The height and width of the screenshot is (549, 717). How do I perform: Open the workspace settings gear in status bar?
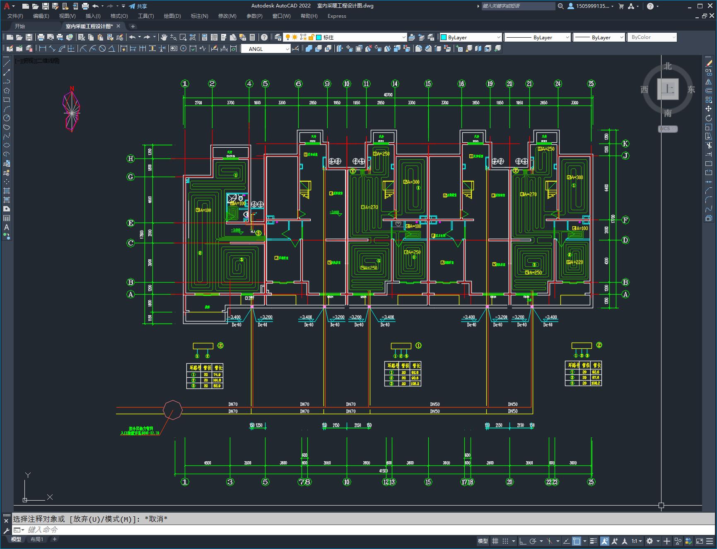pos(649,541)
